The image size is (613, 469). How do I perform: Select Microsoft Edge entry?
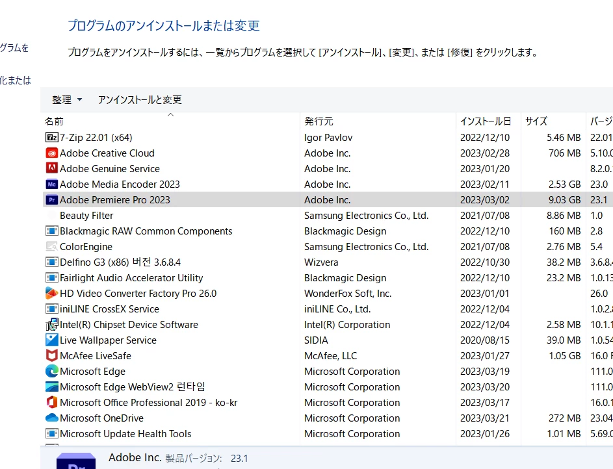pos(93,372)
